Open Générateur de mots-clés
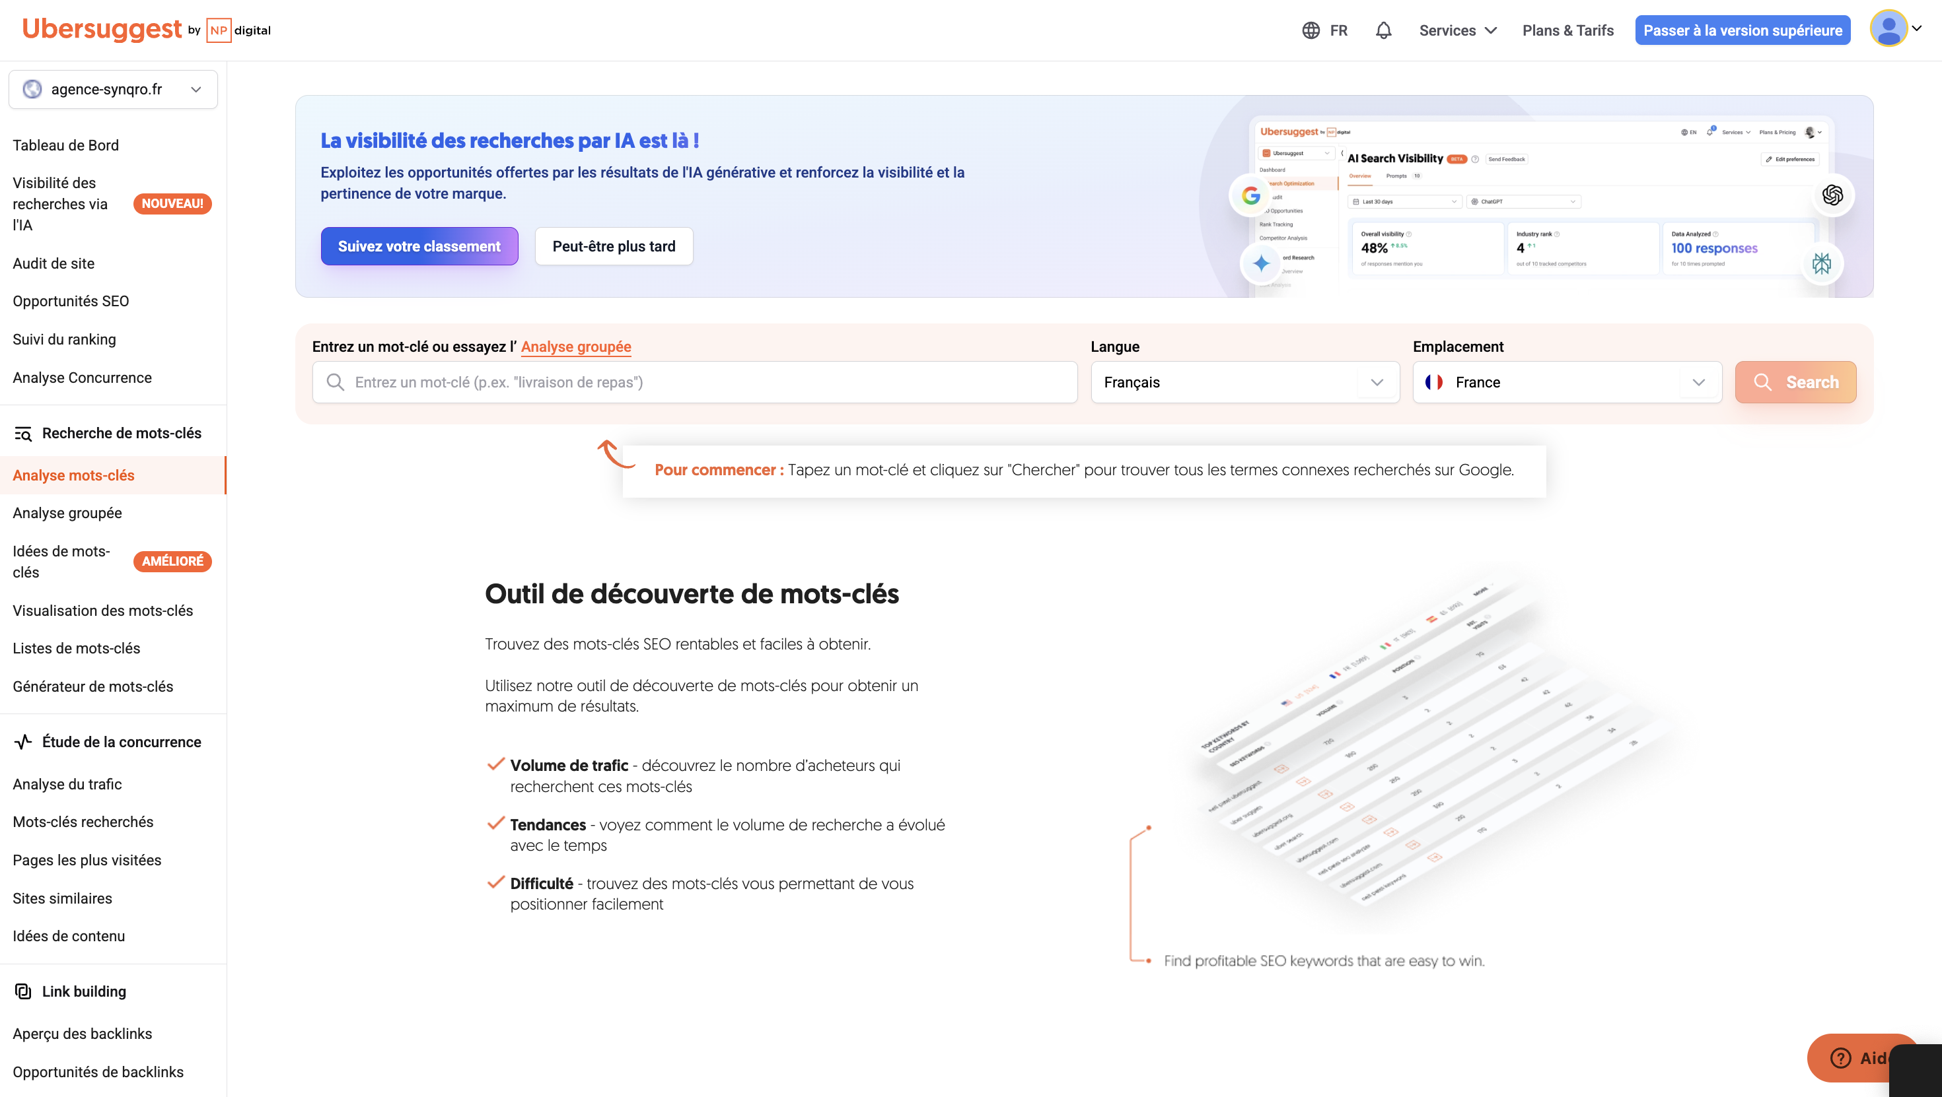Screen dimensions: 1942x1097 (92, 686)
